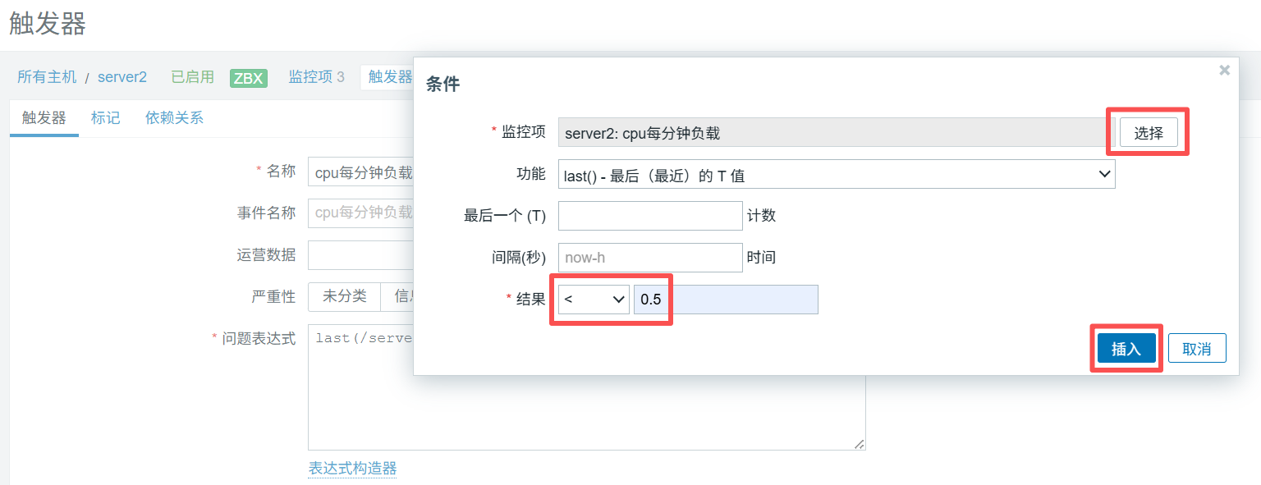Click the 问题表达式 text area
Image resolution: width=1261 pixels, height=485 pixels.
586,386
